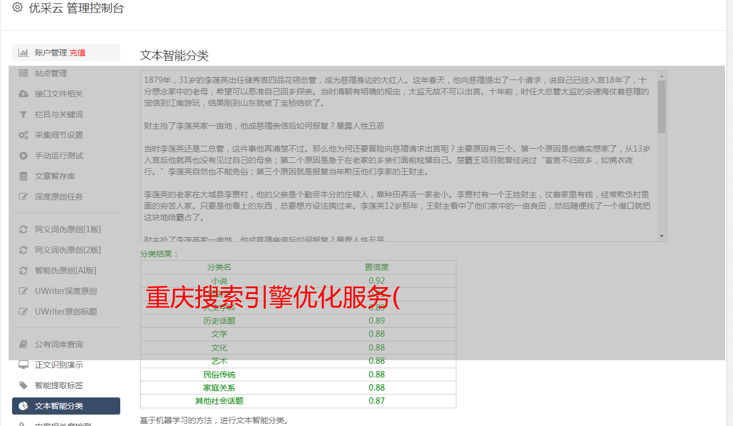This screenshot has height=426, width=733.
Task: Select the 历史话题 category cell
Action: [x=219, y=321]
